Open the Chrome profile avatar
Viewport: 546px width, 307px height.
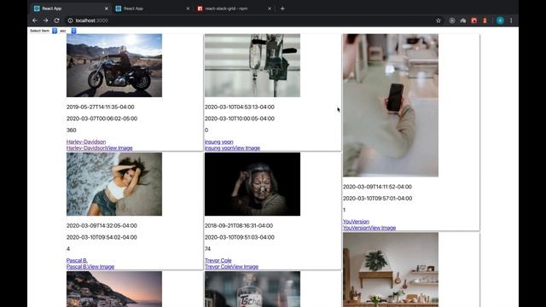(500, 20)
